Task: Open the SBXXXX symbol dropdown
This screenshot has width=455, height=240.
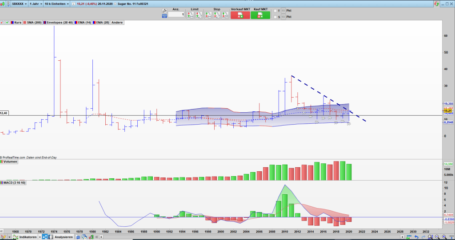Action: [x=19, y=3]
